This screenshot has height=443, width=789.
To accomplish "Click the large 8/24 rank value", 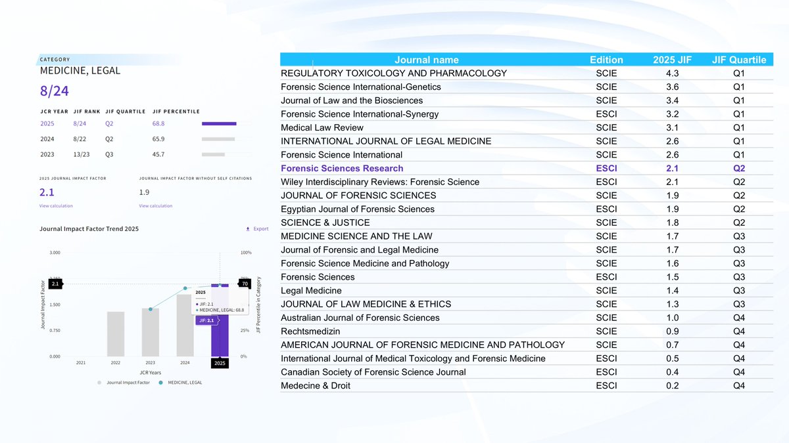I will (x=56, y=93).
